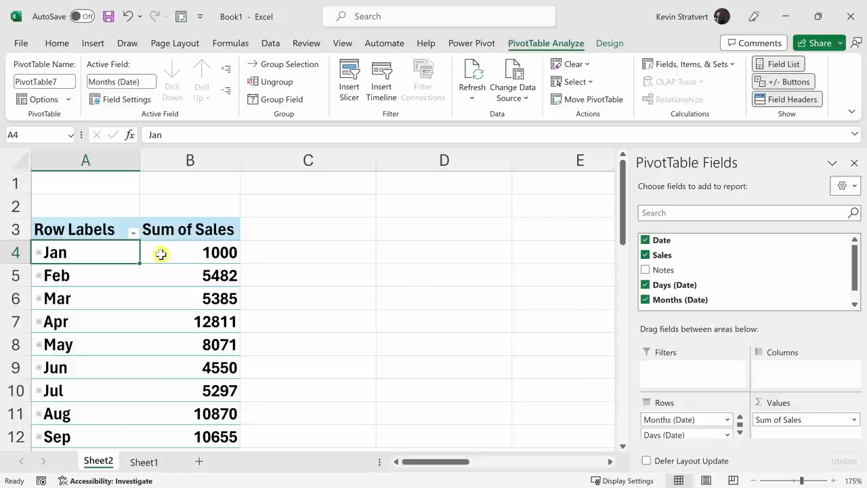Click the horizontal sheet scrollbar
The height and width of the screenshot is (488, 867).
435,462
